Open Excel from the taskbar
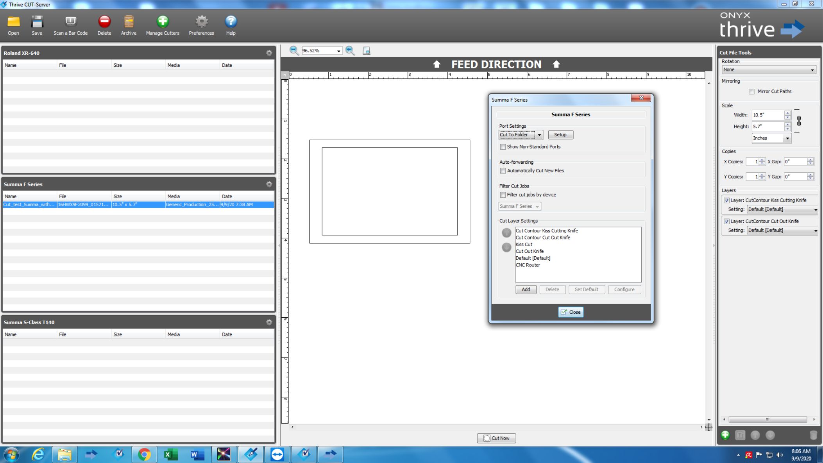823x463 pixels. coord(171,454)
